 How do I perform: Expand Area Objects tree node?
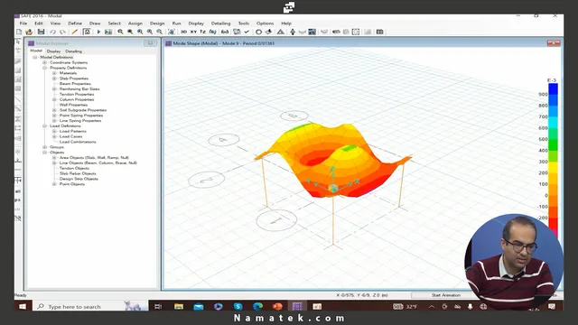coord(54,158)
